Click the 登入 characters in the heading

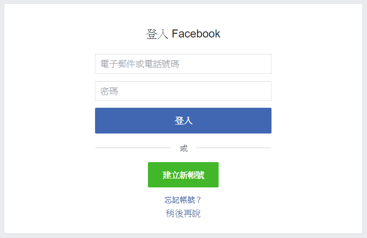[157, 34]
